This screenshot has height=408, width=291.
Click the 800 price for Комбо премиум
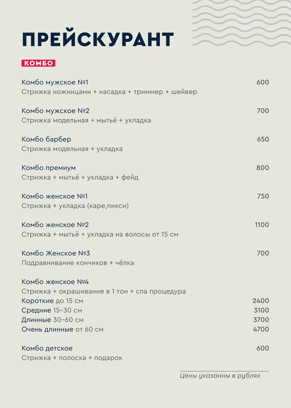263,168
